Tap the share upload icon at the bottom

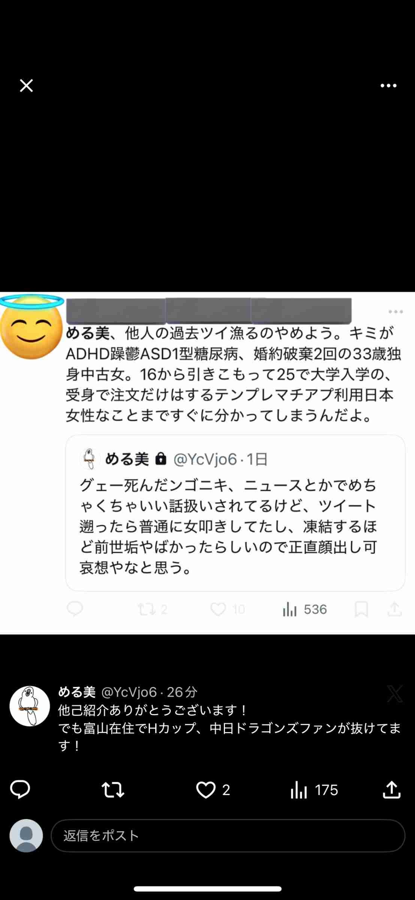(x=392, y=789)
